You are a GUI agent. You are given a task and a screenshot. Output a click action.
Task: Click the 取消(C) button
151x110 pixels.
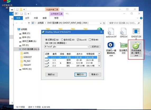pyautogui.click(x=95, y=74)
